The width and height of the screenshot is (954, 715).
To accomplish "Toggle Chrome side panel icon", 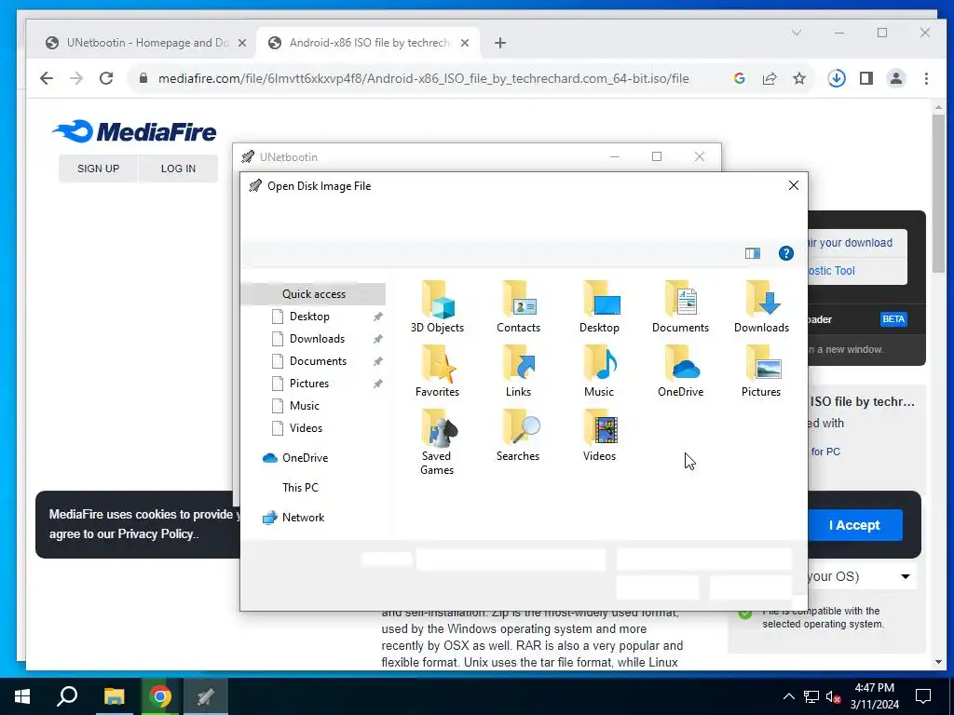I will tap(866, 78).
